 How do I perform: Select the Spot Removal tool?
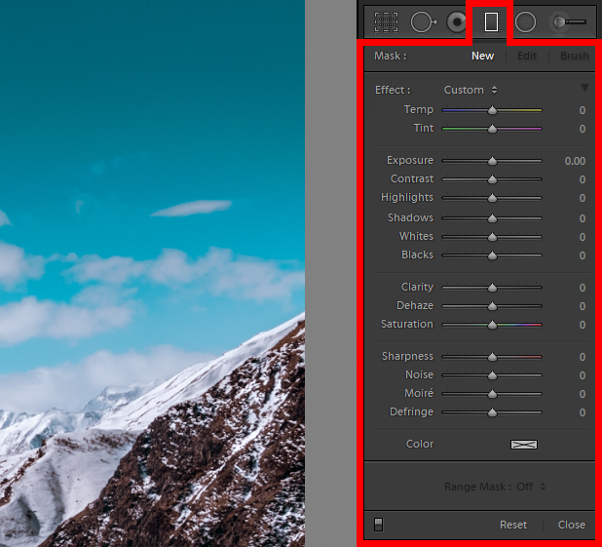pos(423,21)
